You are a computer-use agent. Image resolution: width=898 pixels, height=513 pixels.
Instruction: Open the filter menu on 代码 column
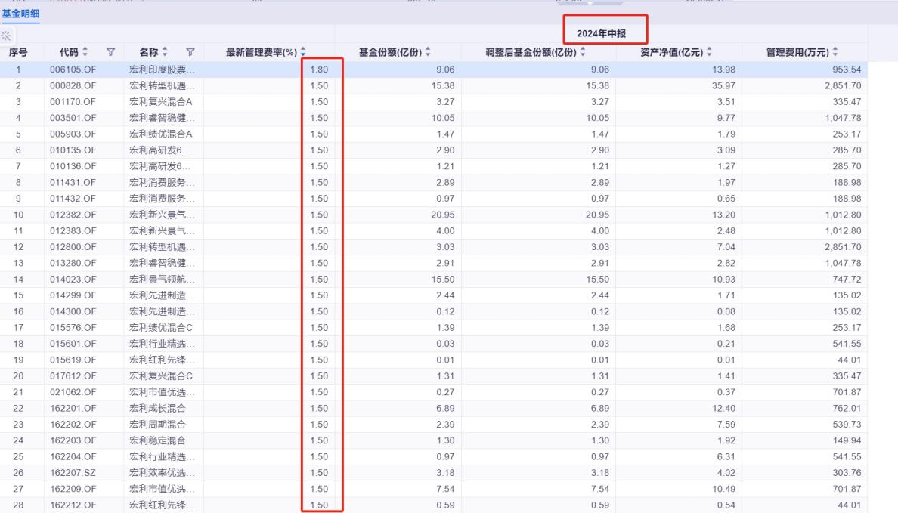click(111, 51)
